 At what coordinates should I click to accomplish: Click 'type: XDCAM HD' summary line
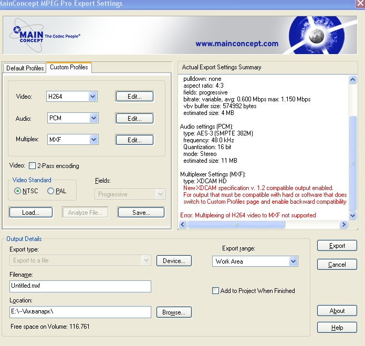pos(205,181)
